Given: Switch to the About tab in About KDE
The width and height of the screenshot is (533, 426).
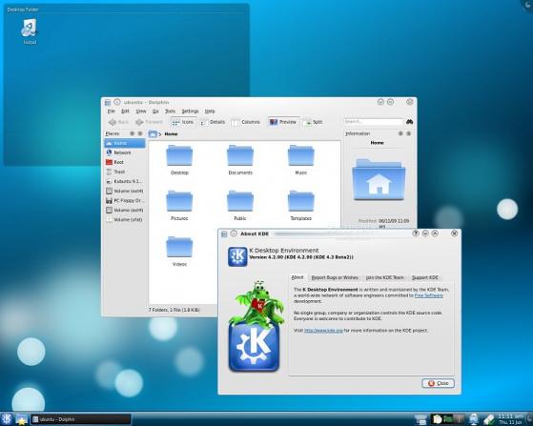Looking at the screenshot, I should (297, 277).
